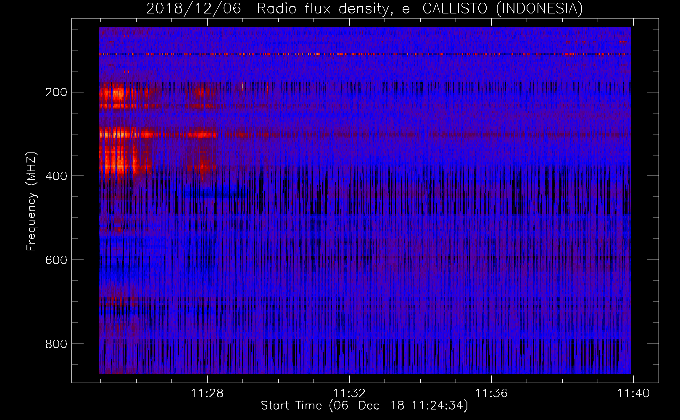Click the '800' frequency tick label
Viewport: 680px width, 420px height.
[56, 344]
